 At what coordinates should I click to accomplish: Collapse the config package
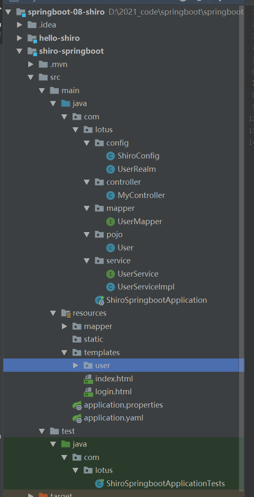(87, 143)
